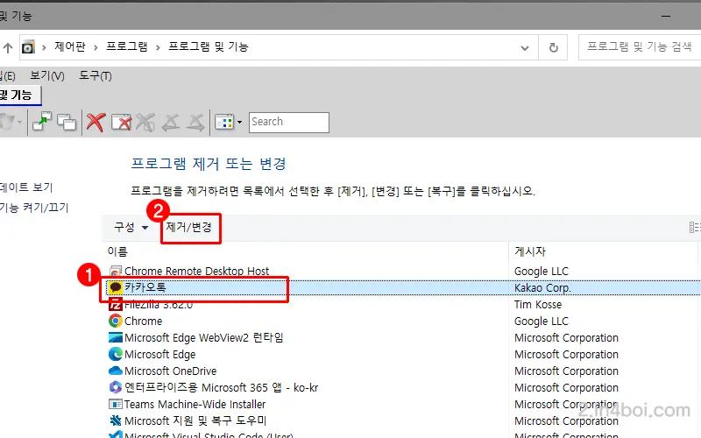701x438 pixels.
Task: Click the Chrome colored circle icon
Action: click(116, 321)
